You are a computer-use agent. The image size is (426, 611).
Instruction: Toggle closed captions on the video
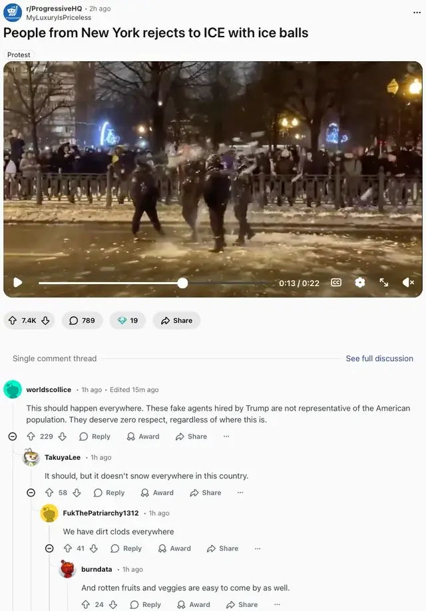pos(336,282)
